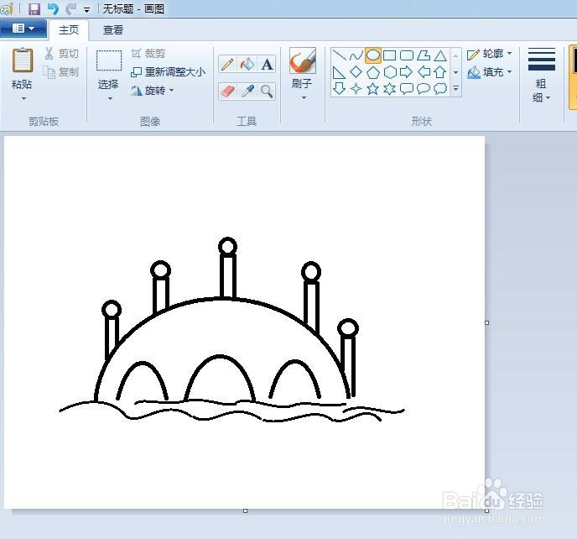577x539 pixels.
Task: Select the Magnifier tool
Action: (267, 91)
